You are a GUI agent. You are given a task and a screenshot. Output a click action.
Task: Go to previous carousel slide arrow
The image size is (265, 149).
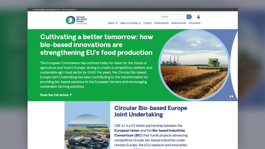point(230,96)
